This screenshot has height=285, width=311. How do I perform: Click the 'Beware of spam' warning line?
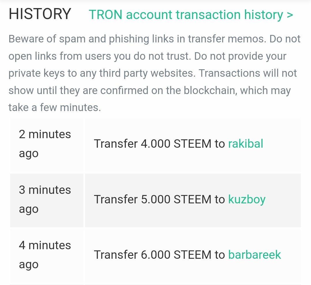point(155,39)
